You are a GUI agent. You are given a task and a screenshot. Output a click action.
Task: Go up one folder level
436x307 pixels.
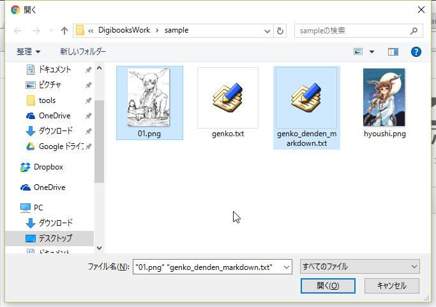click(64, 30)
